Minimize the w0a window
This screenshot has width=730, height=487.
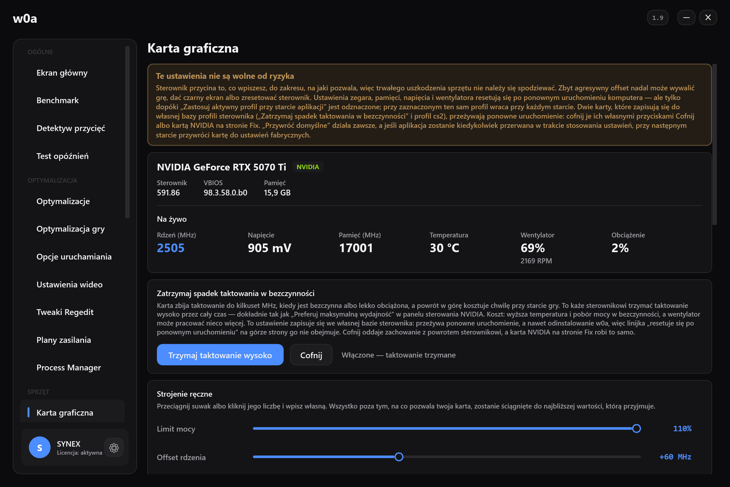tap(686, 18)
